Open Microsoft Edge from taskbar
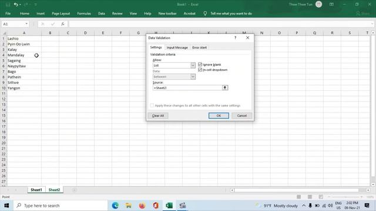This screenshot has width=376, height=211. (115, 206)
